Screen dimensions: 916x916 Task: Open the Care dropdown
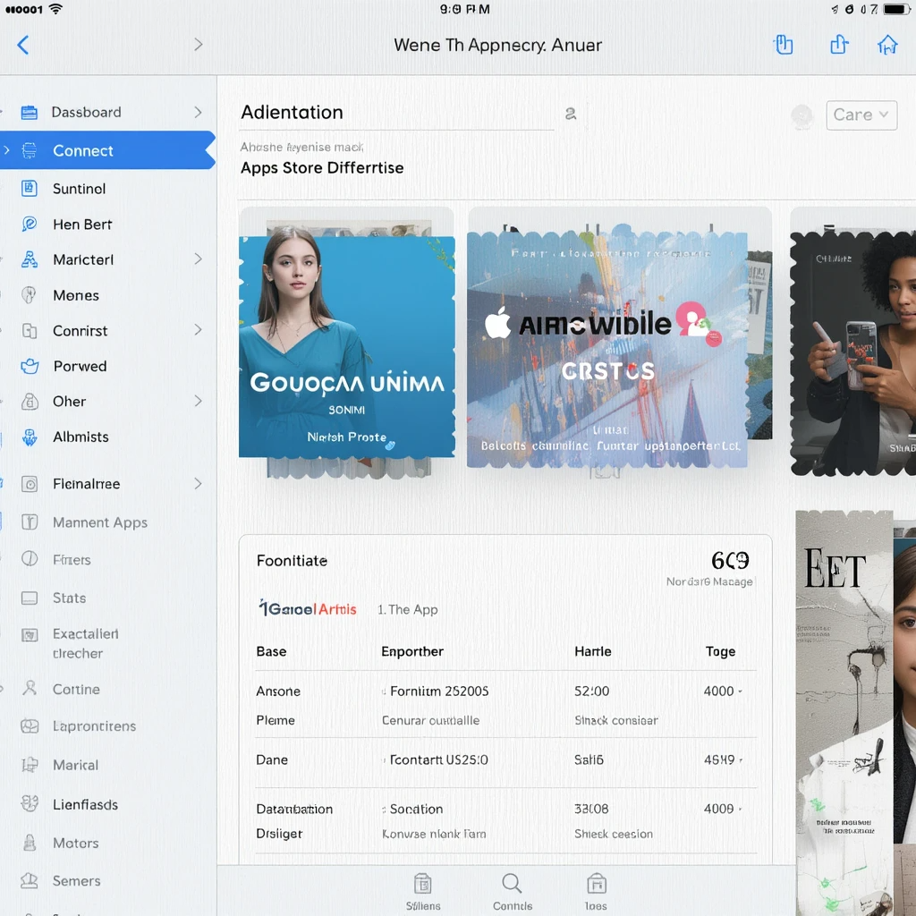pyautogui.click(x=861, y=114)
